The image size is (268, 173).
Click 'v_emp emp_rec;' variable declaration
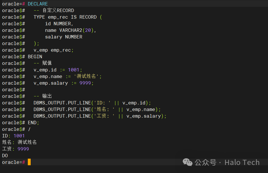tap(54, 50)
